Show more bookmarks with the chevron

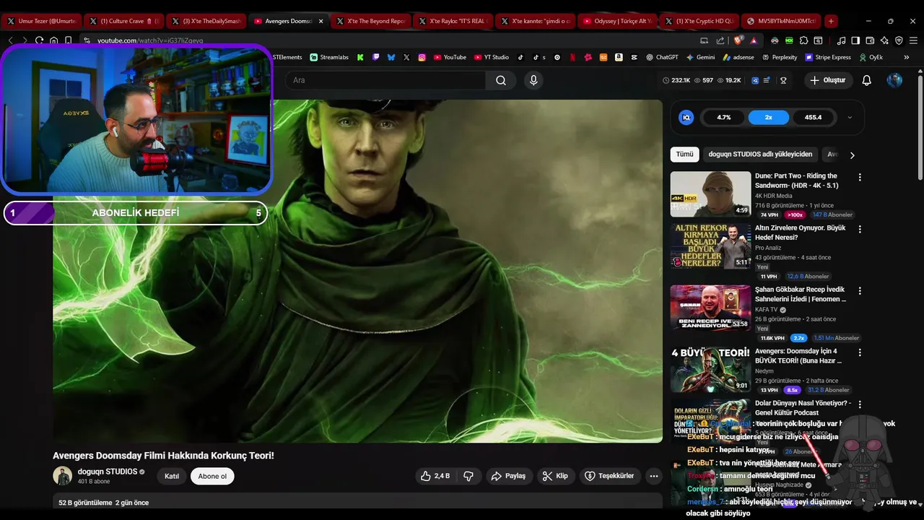pos(906,57)
